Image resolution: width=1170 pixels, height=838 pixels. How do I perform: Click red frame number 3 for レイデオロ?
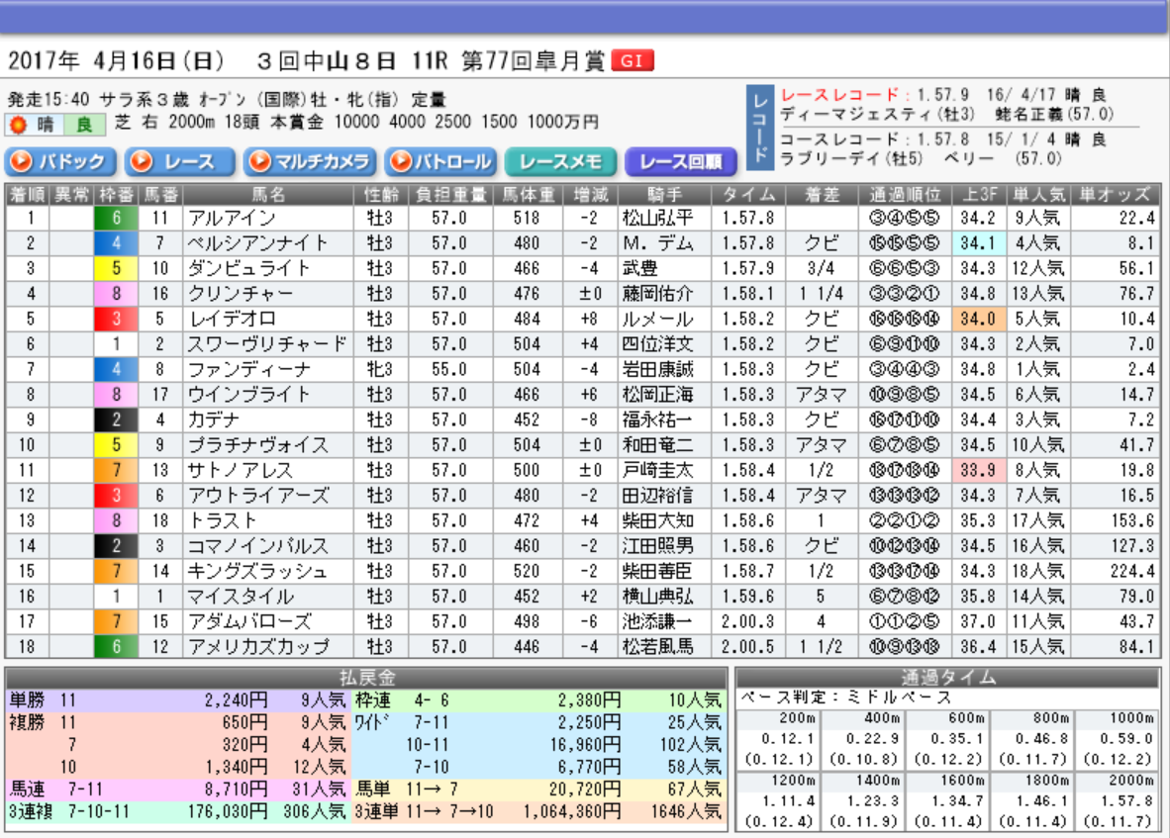(117, 320)
